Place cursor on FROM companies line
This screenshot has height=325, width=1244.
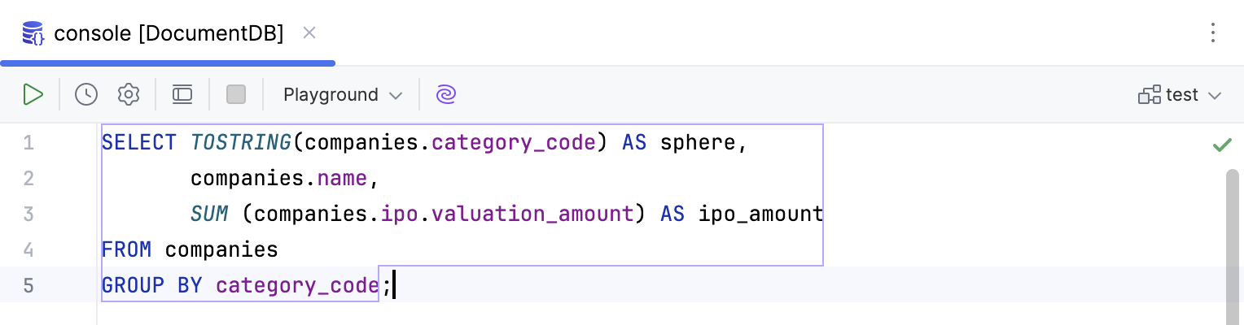pos(190,250)
